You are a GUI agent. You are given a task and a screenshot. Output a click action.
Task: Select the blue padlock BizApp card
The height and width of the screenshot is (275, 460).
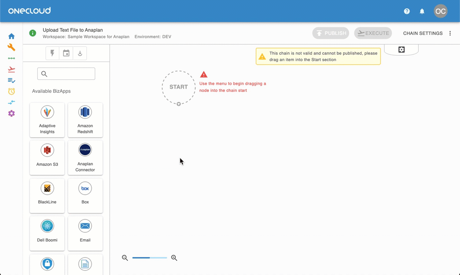(x=47, y=265)
